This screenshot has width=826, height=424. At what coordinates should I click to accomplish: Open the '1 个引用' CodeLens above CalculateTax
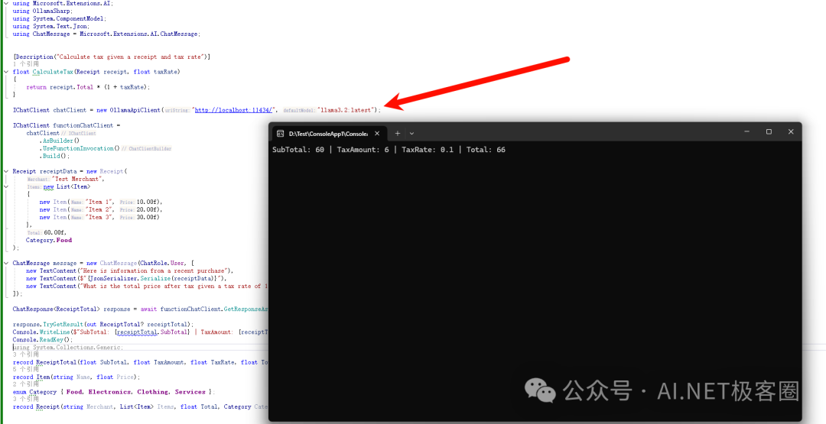click(26, 64)
